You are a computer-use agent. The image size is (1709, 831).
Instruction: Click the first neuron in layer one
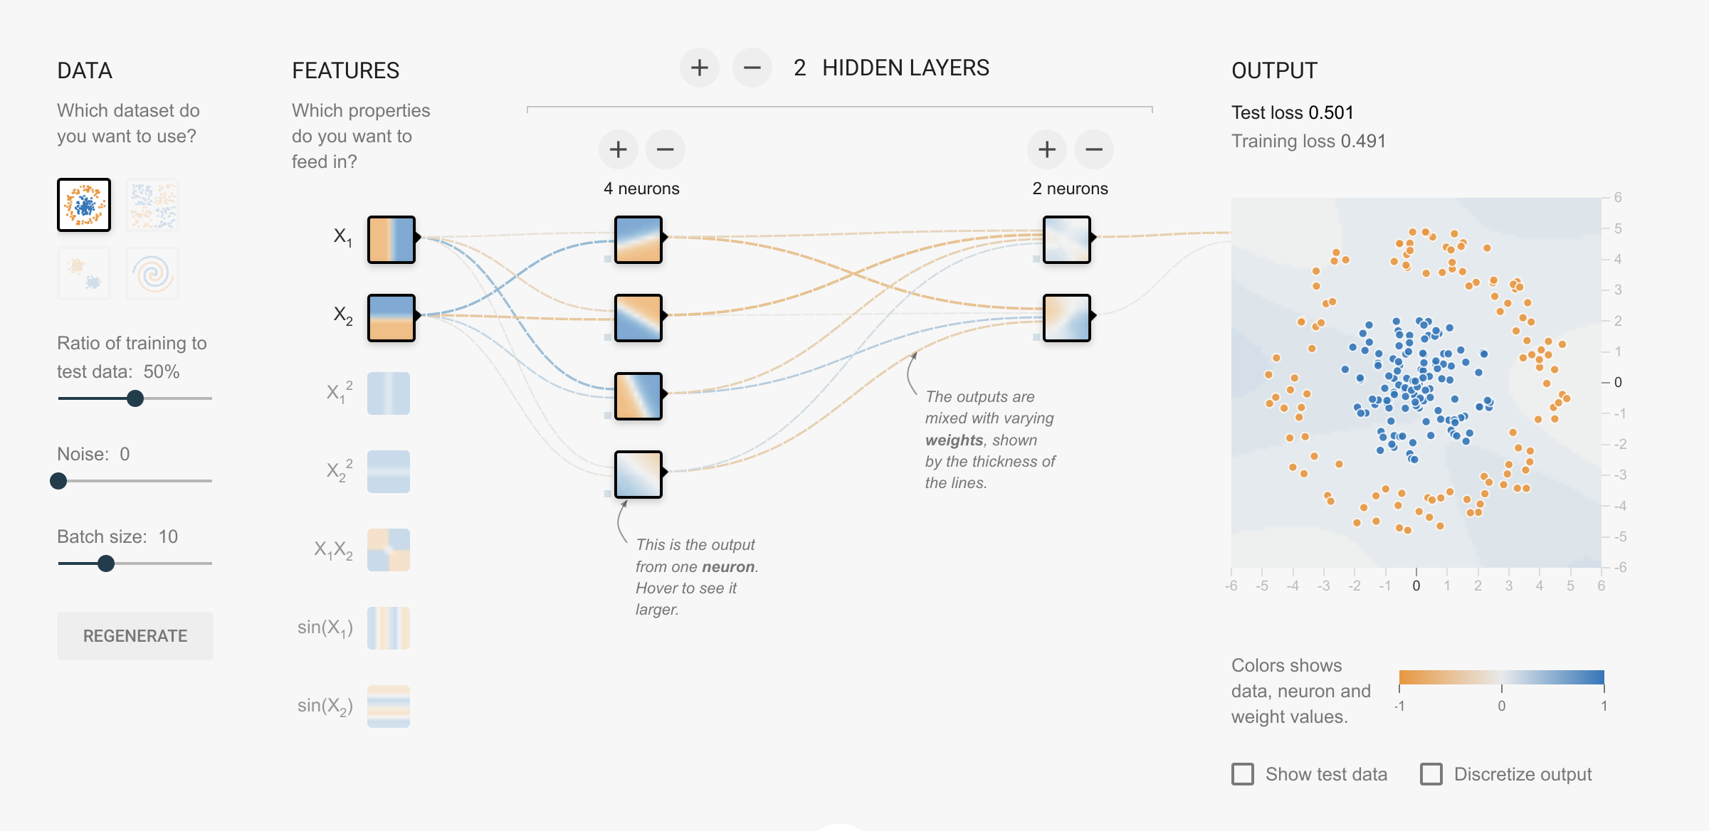point(638,240)
